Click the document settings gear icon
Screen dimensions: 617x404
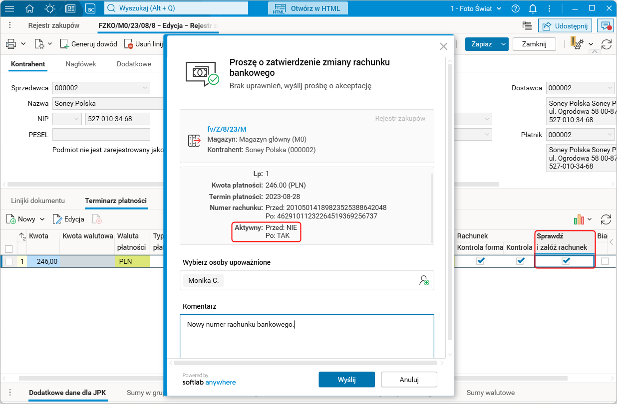point(39,44)
